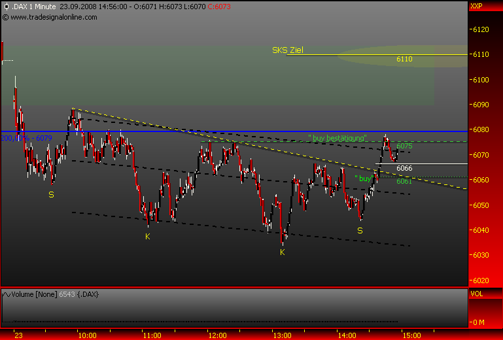Click the 'XXP' price axis header
The height and width of the screenshot is (340, 503).
coord(476,6)
